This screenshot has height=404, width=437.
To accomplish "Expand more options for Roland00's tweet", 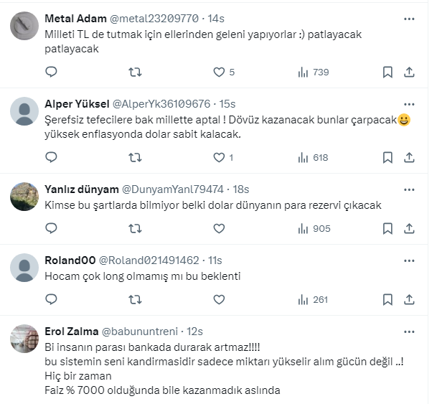I will click(x=409, y=260).
